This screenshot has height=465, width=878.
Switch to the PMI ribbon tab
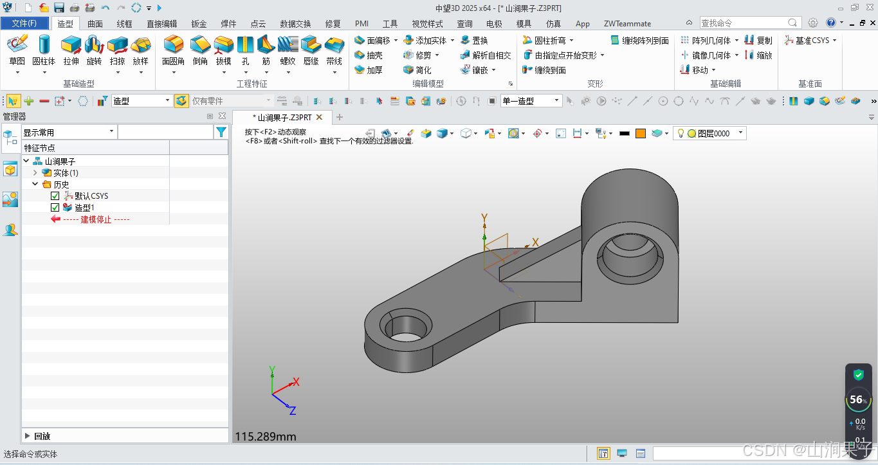click(x=361, y=24)
